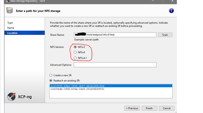Viewport: 203px width, 113px height.
Task: Click the Advanced Options input box
Action: pyautogui.click(x=115, y=65)
